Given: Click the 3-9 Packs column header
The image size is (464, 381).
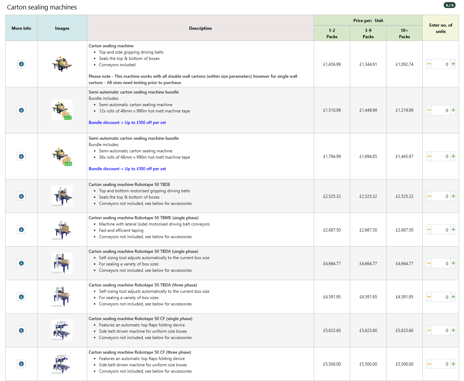Looking at the screenshot, I should pyautogui.click(x=368, y=34).
